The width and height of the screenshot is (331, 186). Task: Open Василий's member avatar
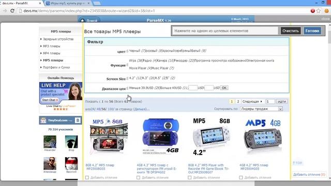pyautogui.click(x=71, y=163)
